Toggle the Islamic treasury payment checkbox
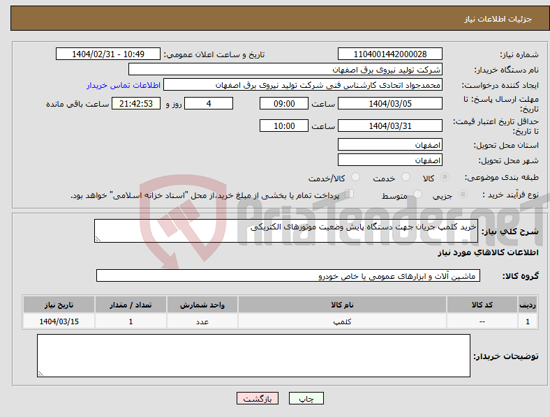The width and height of the screenshot is (550, 417). point(350,194)
